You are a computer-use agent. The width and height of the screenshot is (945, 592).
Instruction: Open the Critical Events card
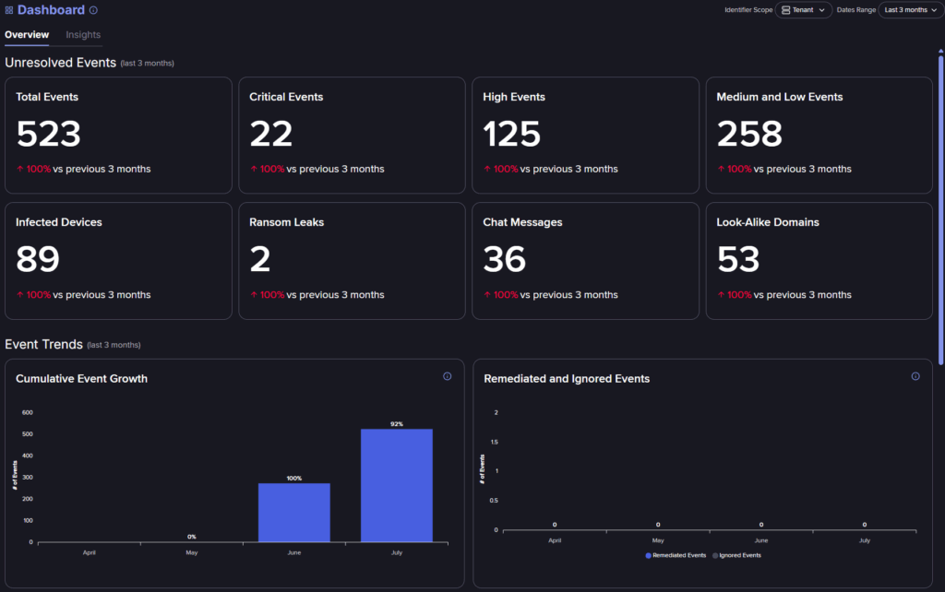(x=352, y=135)
